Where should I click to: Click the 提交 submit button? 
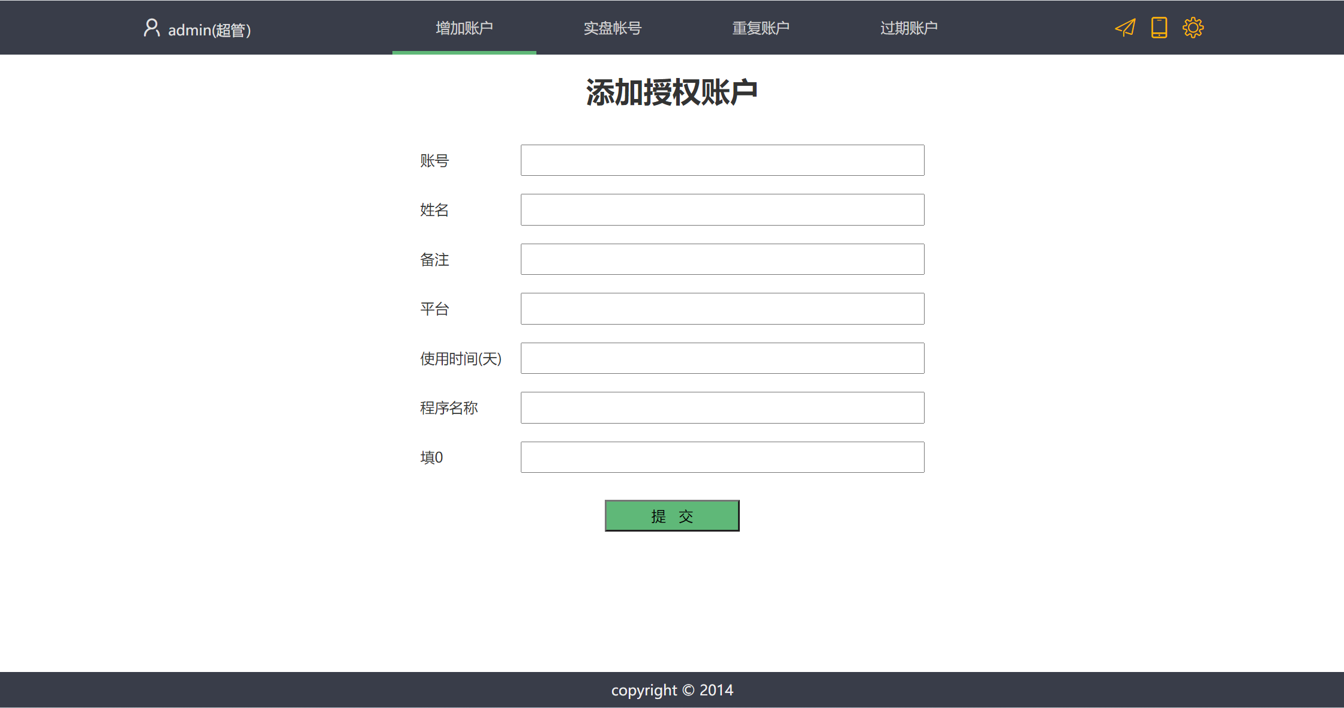click(x=672, y=515)
